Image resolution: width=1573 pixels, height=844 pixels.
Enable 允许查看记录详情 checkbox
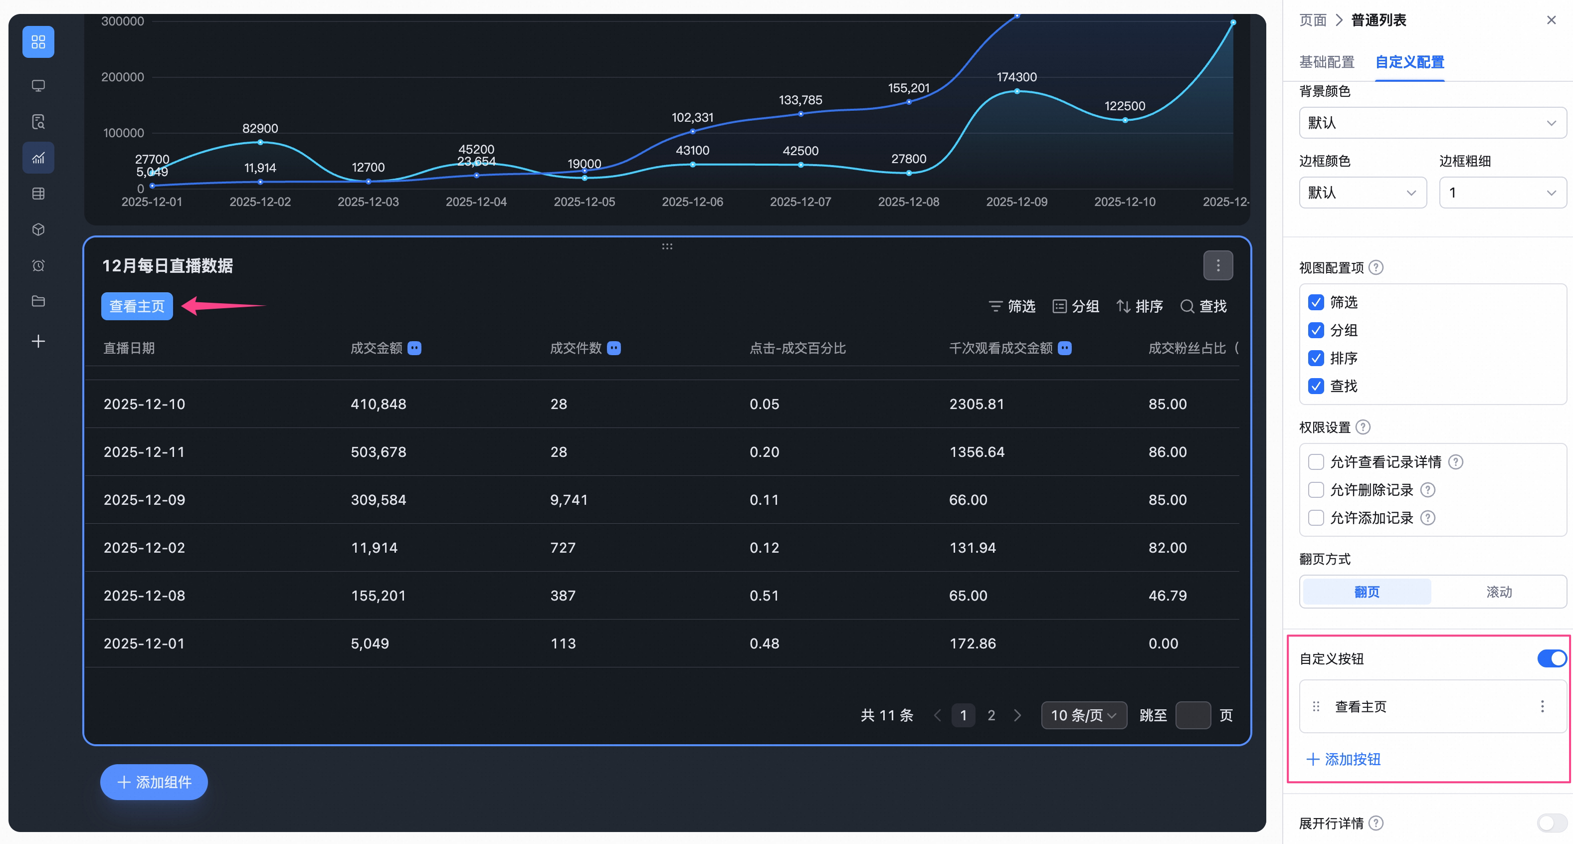pos(1316,462)
